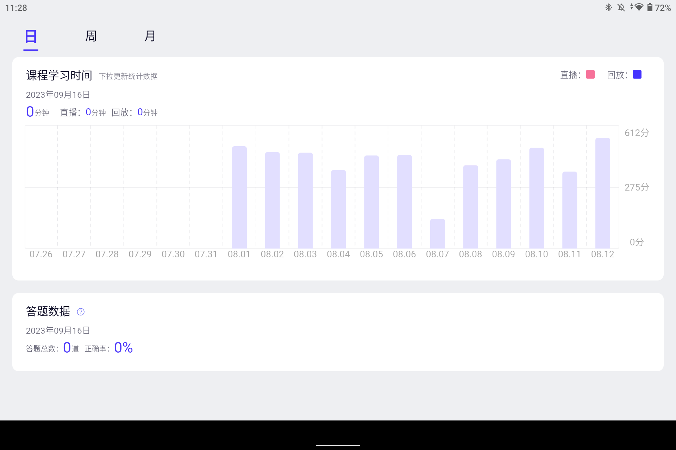Click the 正确率 0% value

point(109,348)
